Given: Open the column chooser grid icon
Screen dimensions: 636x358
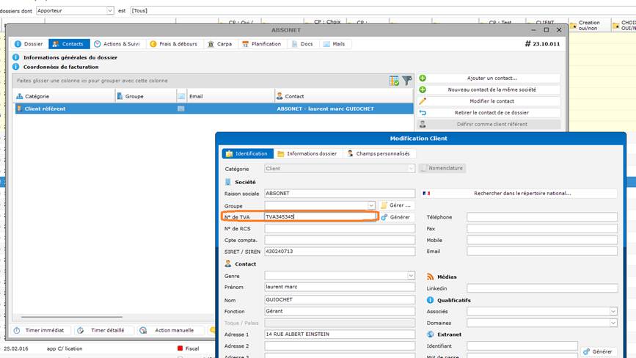Looking at the screenshot, I should [395, 81].
